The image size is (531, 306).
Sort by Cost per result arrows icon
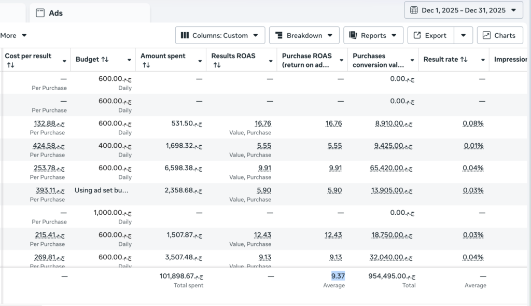coord(10,65)
